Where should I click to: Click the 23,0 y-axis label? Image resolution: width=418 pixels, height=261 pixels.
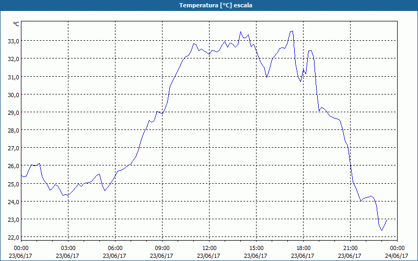[x=13, y=220]
